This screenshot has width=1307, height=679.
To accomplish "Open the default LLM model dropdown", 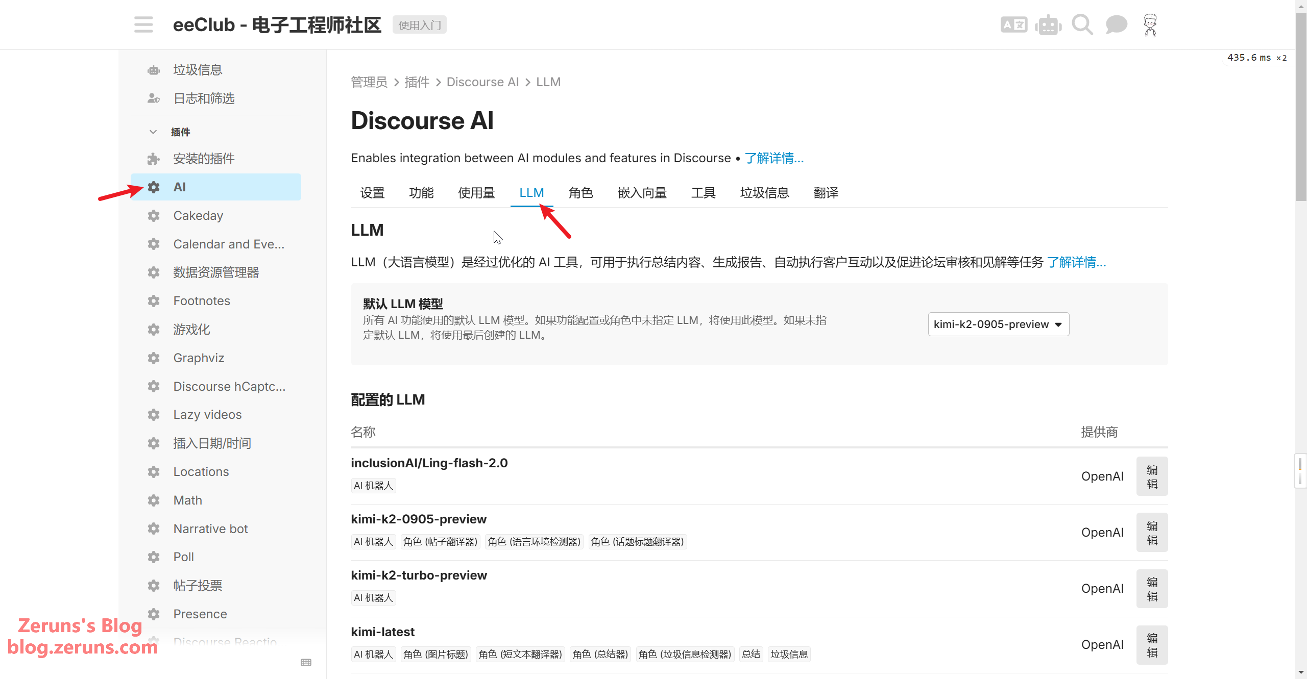I will coord(998,324).
